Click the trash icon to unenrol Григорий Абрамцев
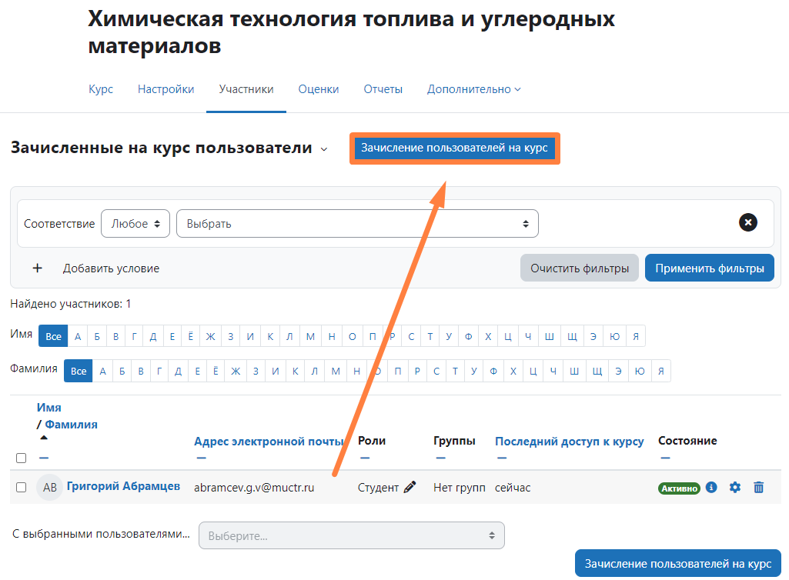 click(x=759, y=487)
